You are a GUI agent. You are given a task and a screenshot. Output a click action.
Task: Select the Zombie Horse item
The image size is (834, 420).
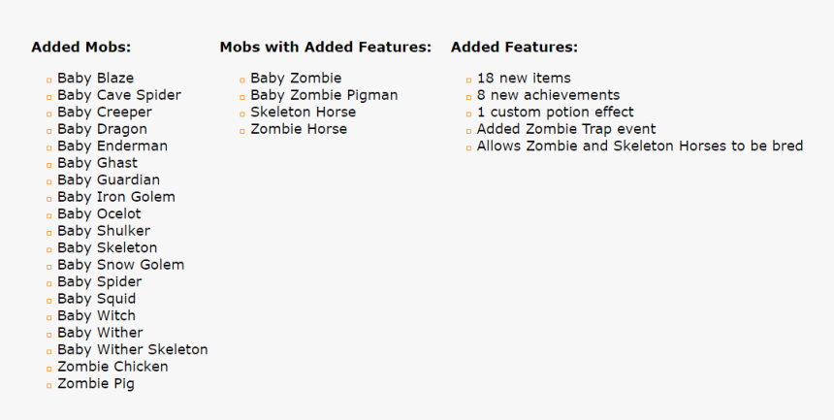299,129
